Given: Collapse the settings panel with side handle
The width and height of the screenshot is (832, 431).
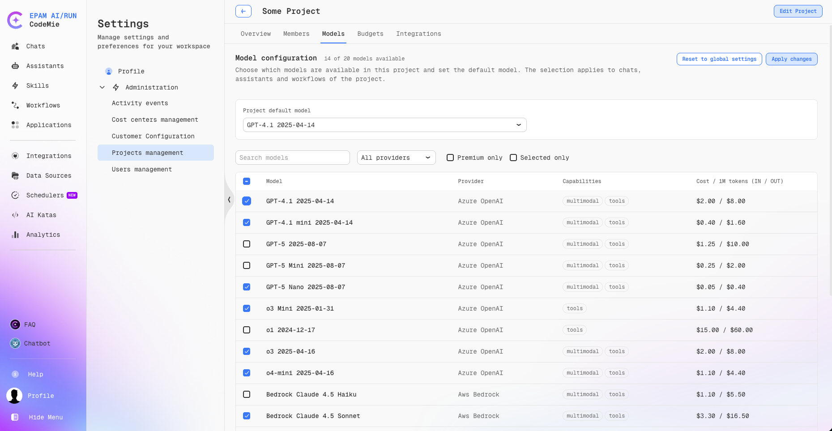Looking at the screenshot, I should pyautogui.click(x=229, y=200).
